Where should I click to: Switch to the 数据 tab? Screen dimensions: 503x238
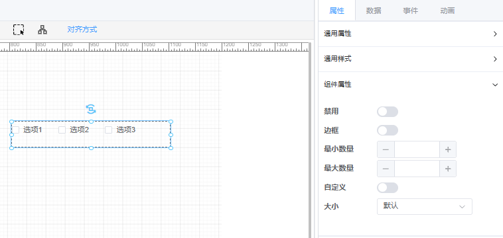tap(374, 11)
